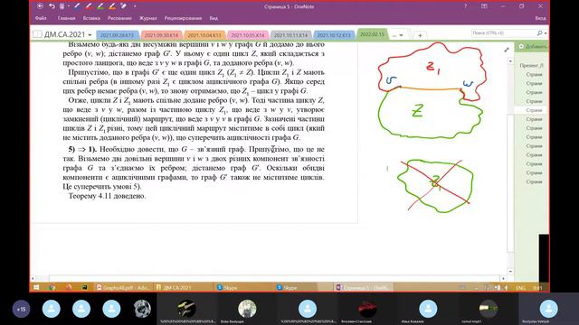Click the page scroll up arrow

click(x=510, y=60)
